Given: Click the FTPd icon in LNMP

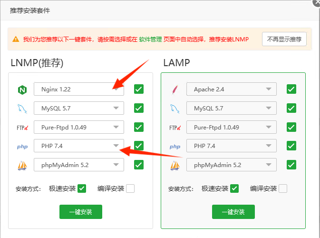Looking at the screenshot, I should (x=22, y=128).
